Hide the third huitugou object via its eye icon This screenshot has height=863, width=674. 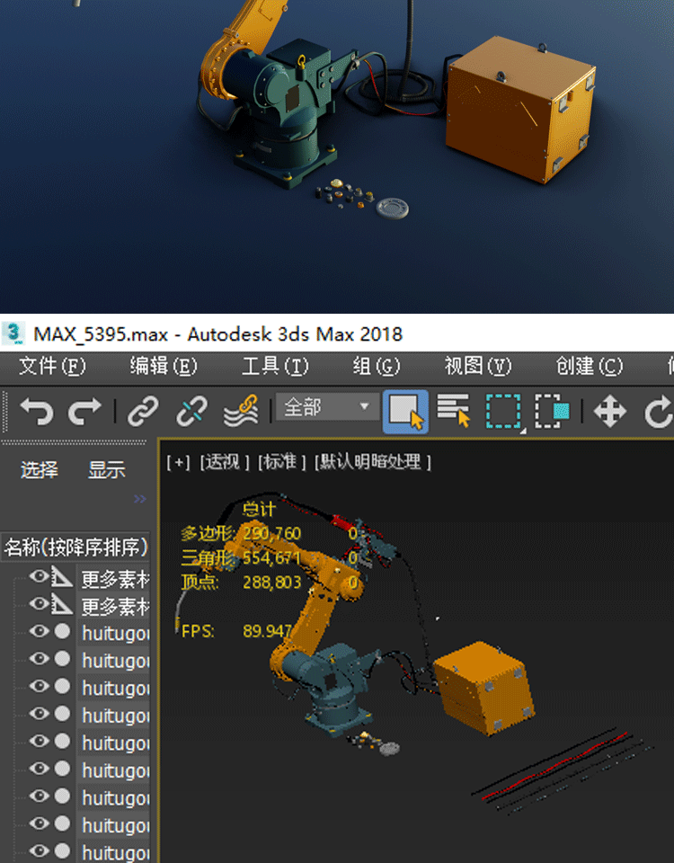click(39, 686)
